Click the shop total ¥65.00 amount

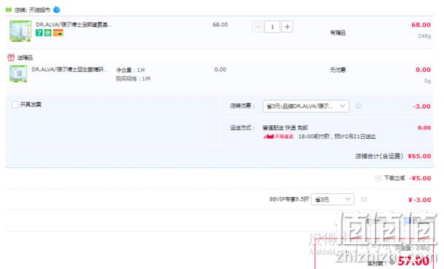point(419,156)
